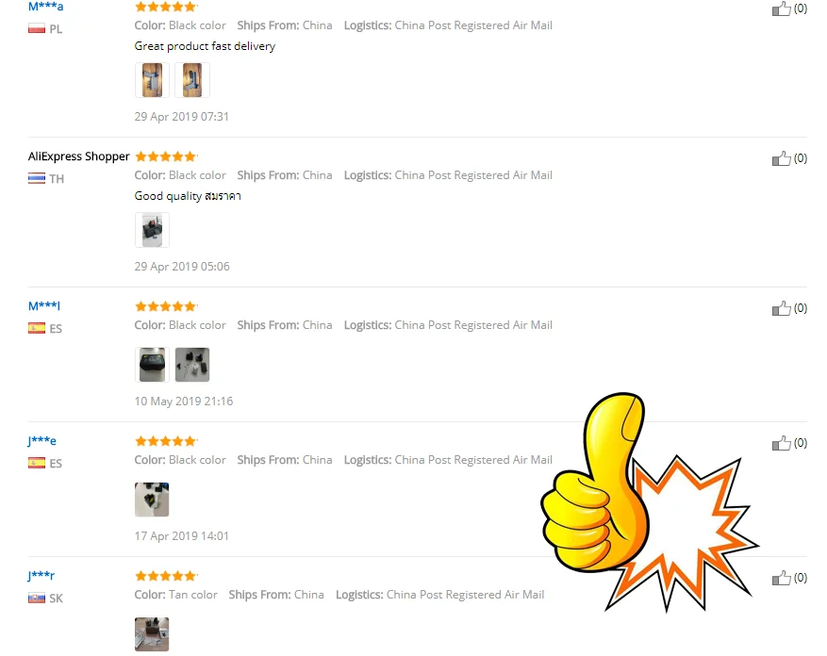Image resolution: width=827 pixels, height=656 pixels.
Task: View J***e's review photo thumbnail
Action: click(152, 500)
